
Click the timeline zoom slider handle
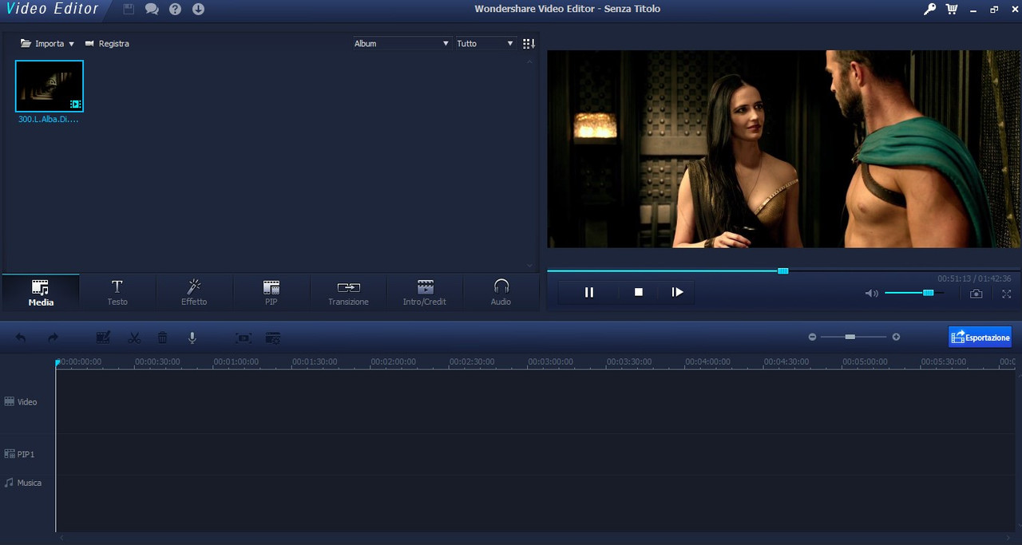(x=850, y=337)
